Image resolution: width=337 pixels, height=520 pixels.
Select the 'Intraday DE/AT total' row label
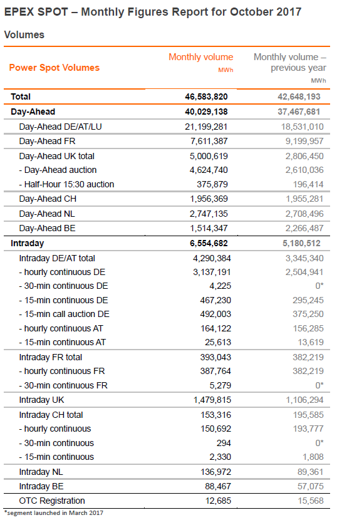57,258
